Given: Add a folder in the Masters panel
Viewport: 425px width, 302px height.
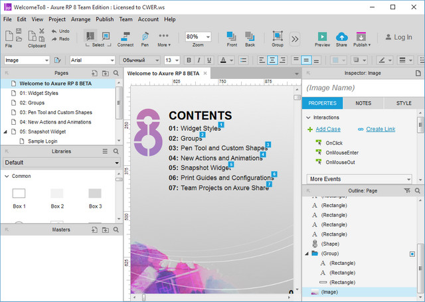Looking at the screenshot, I should tap(106, 230).
